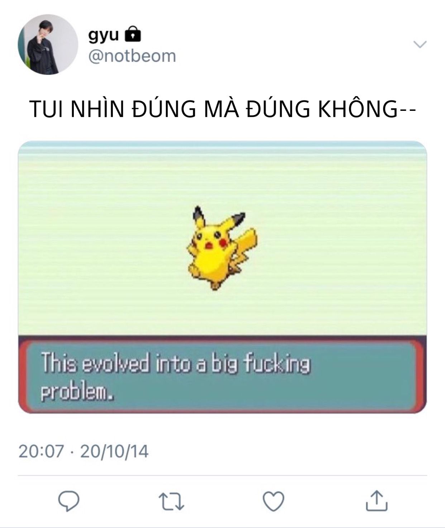Reply to the tweet via speech bubble icon
Screen dimensions: 445x528
pyautogui.click(x=69, y=501)
